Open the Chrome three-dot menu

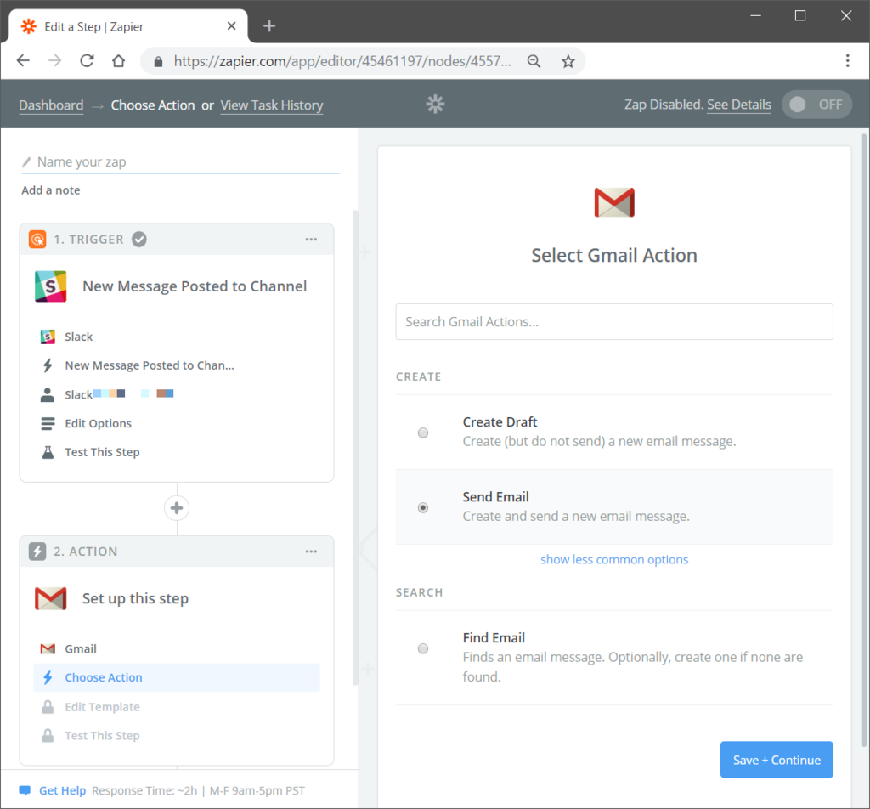coord(847,60)
